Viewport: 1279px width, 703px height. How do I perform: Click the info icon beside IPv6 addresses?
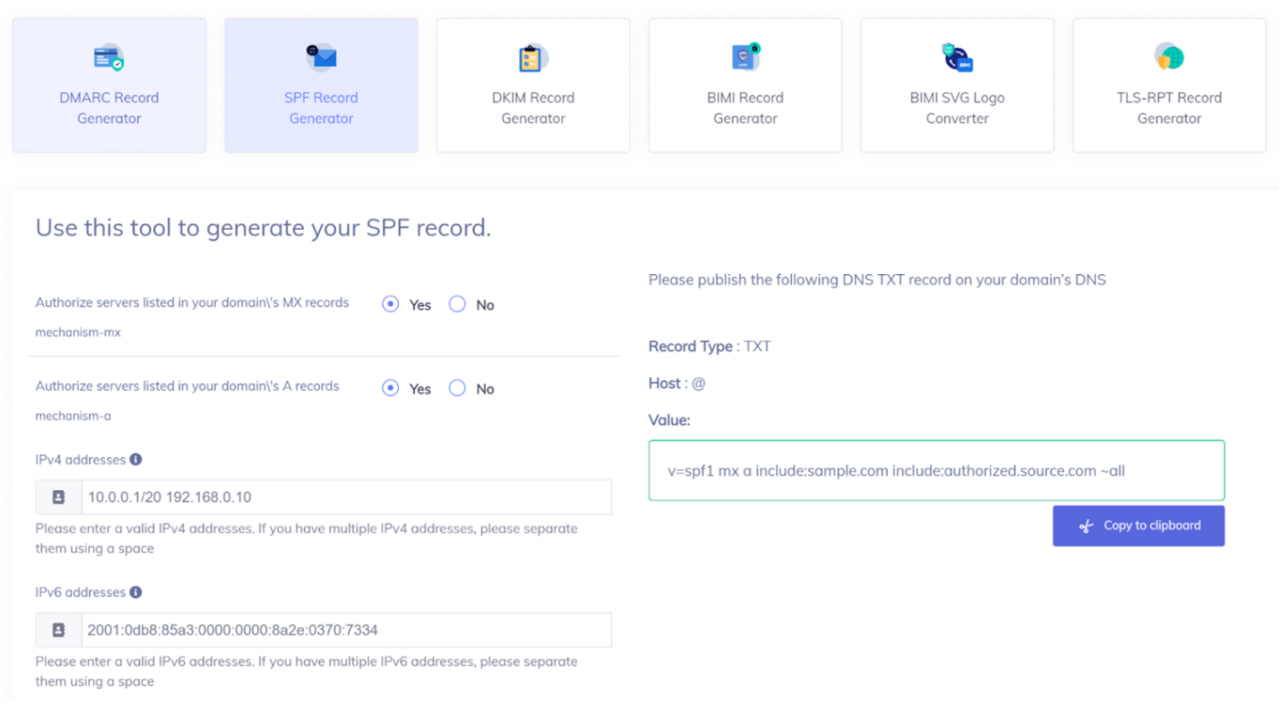(x=135, y=591)
